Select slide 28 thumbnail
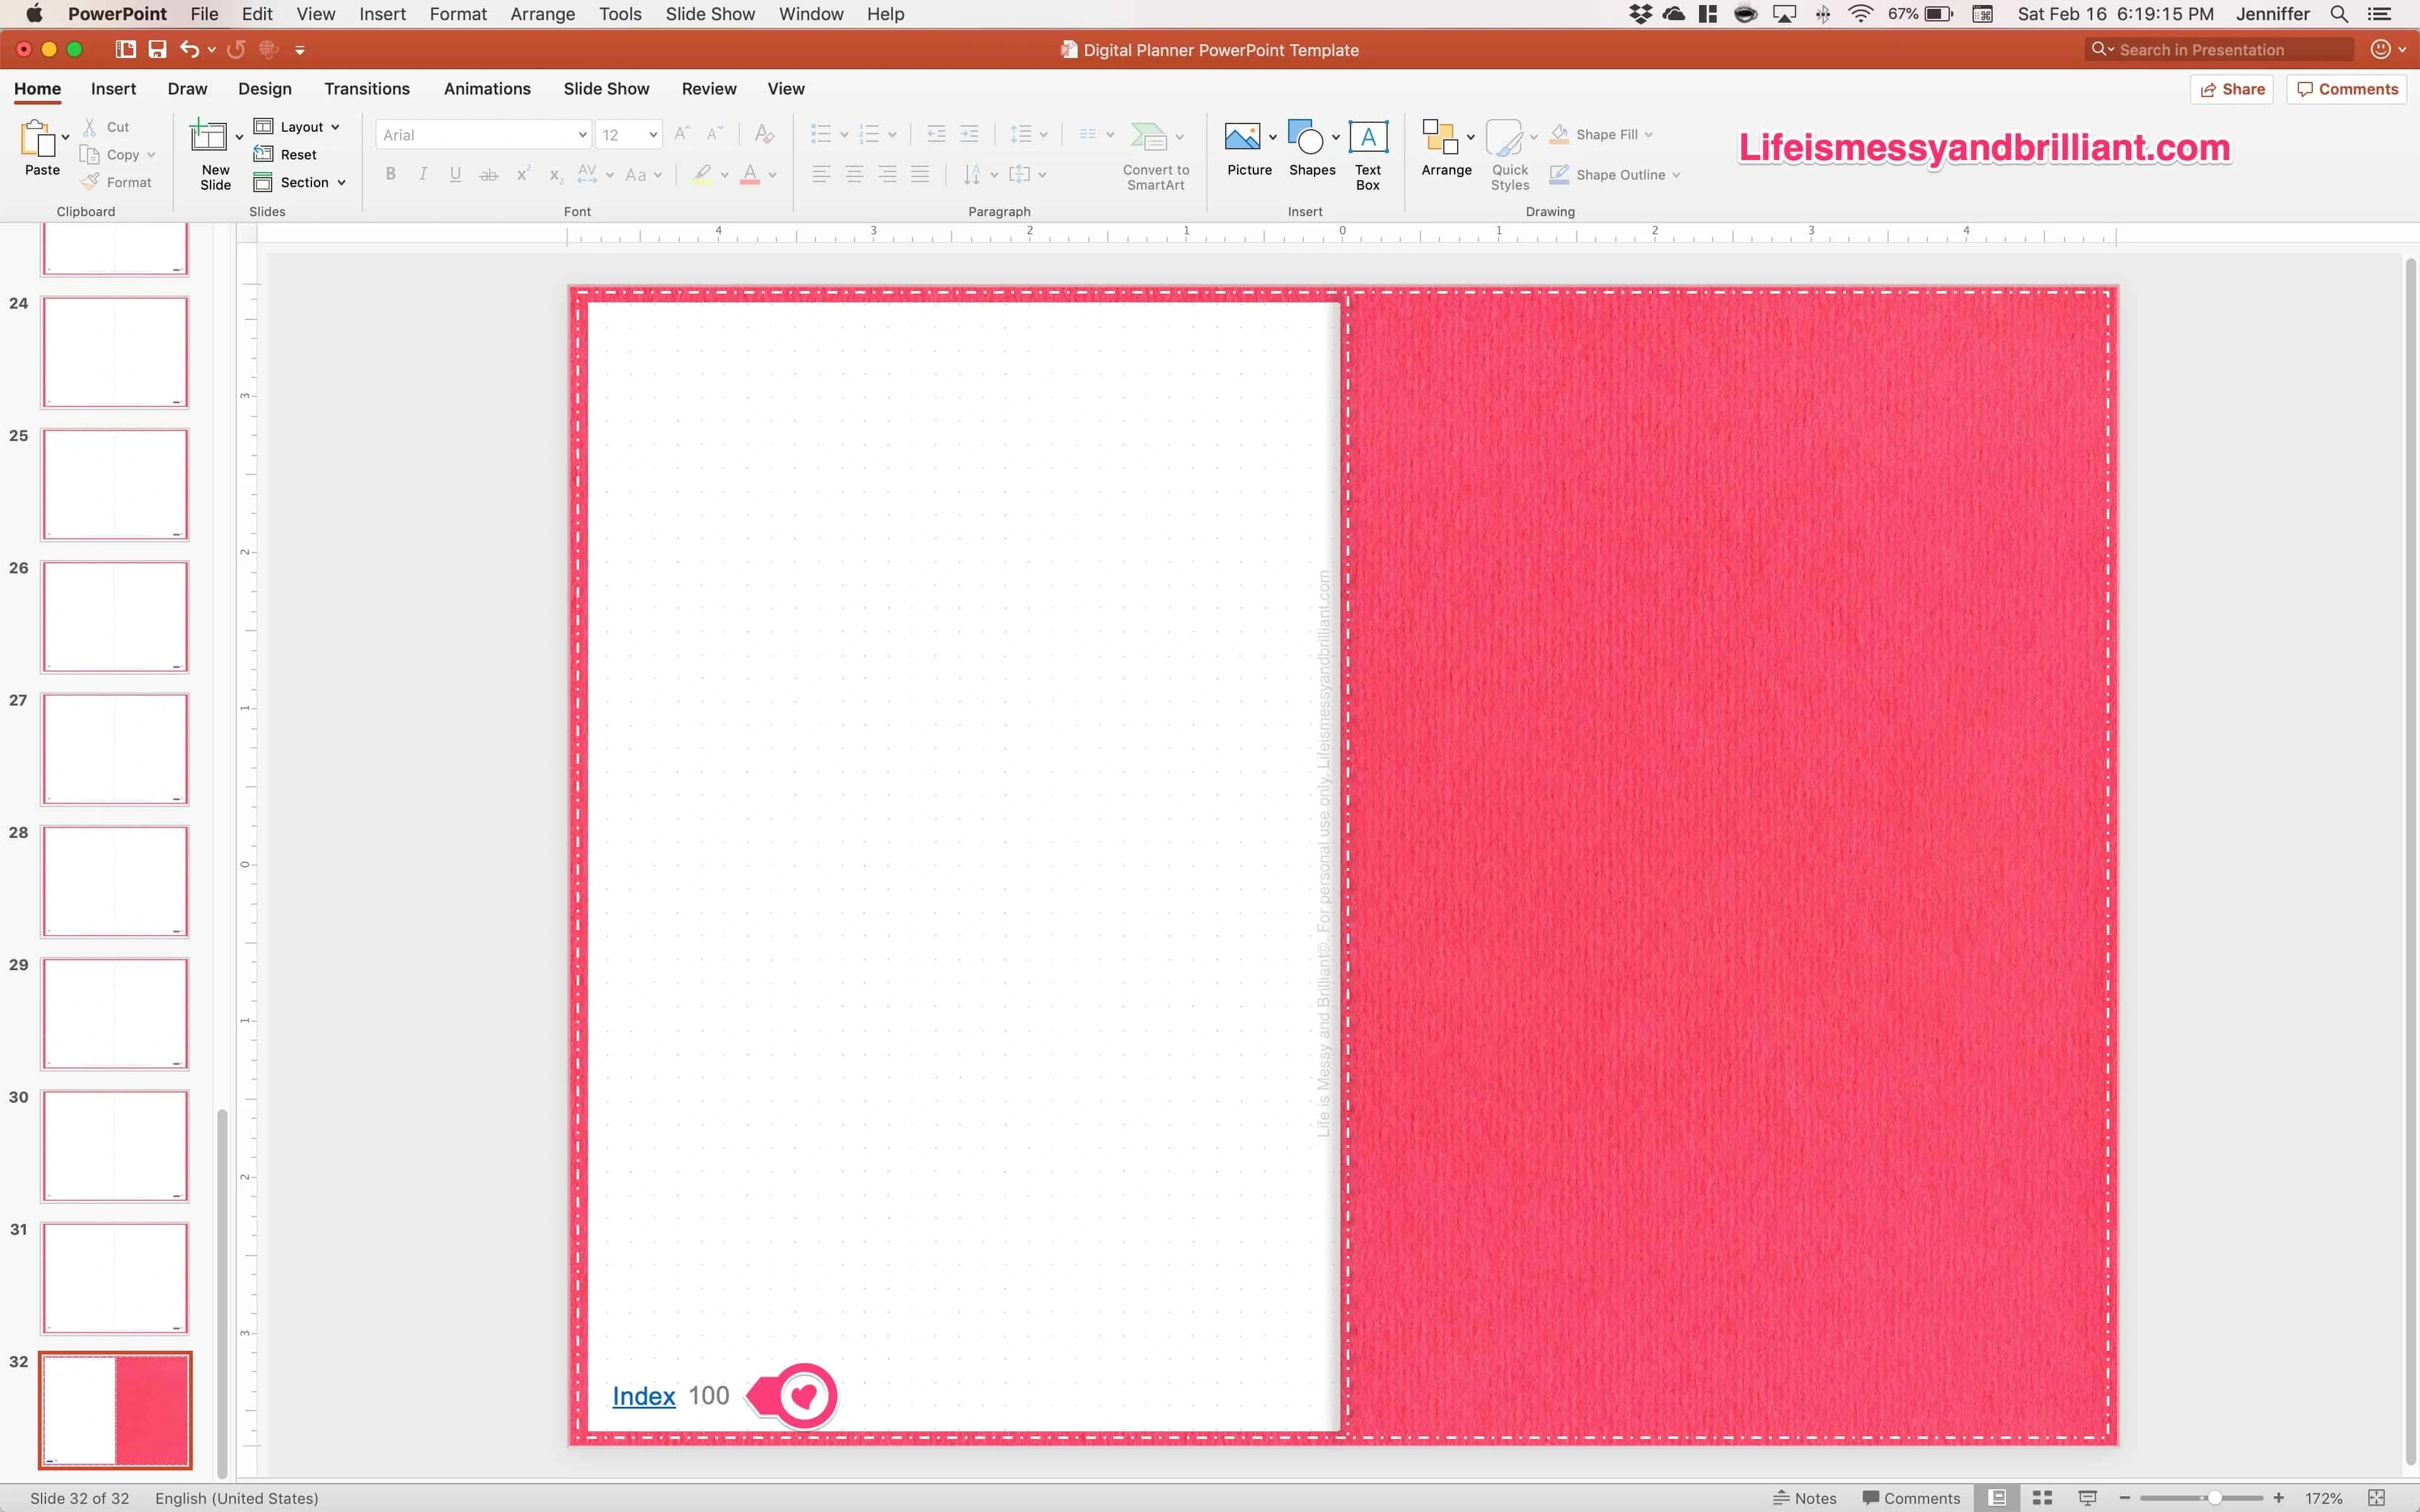Screen dimensions: 2420x1512 115,881
